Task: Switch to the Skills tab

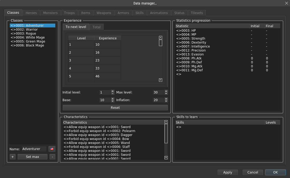Action: tap(139, 13)
